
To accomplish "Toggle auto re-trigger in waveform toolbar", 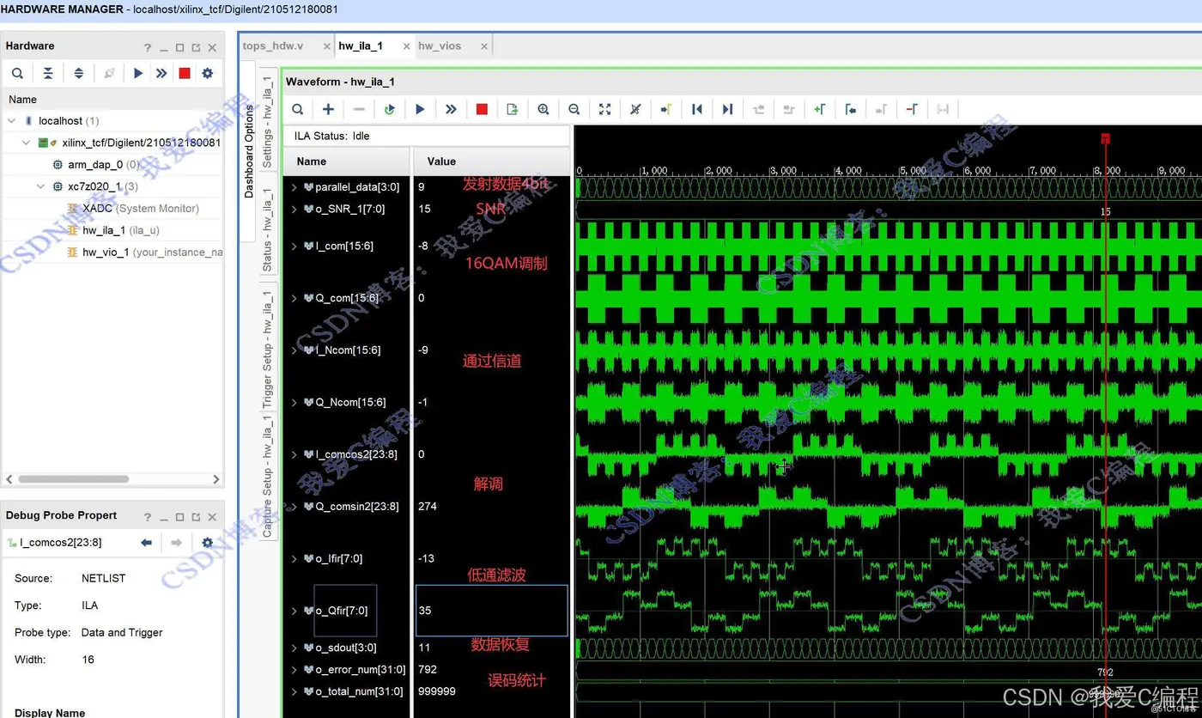I will pyautogui.click(x=390, y=109).
